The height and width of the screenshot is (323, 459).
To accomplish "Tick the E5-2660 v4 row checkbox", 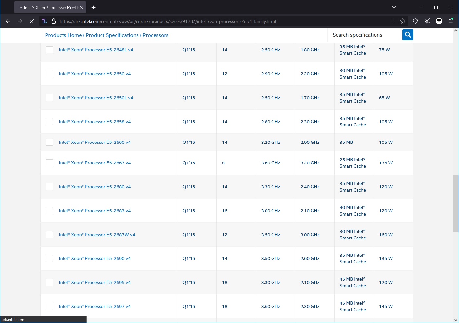I will [x=49, y=142].
